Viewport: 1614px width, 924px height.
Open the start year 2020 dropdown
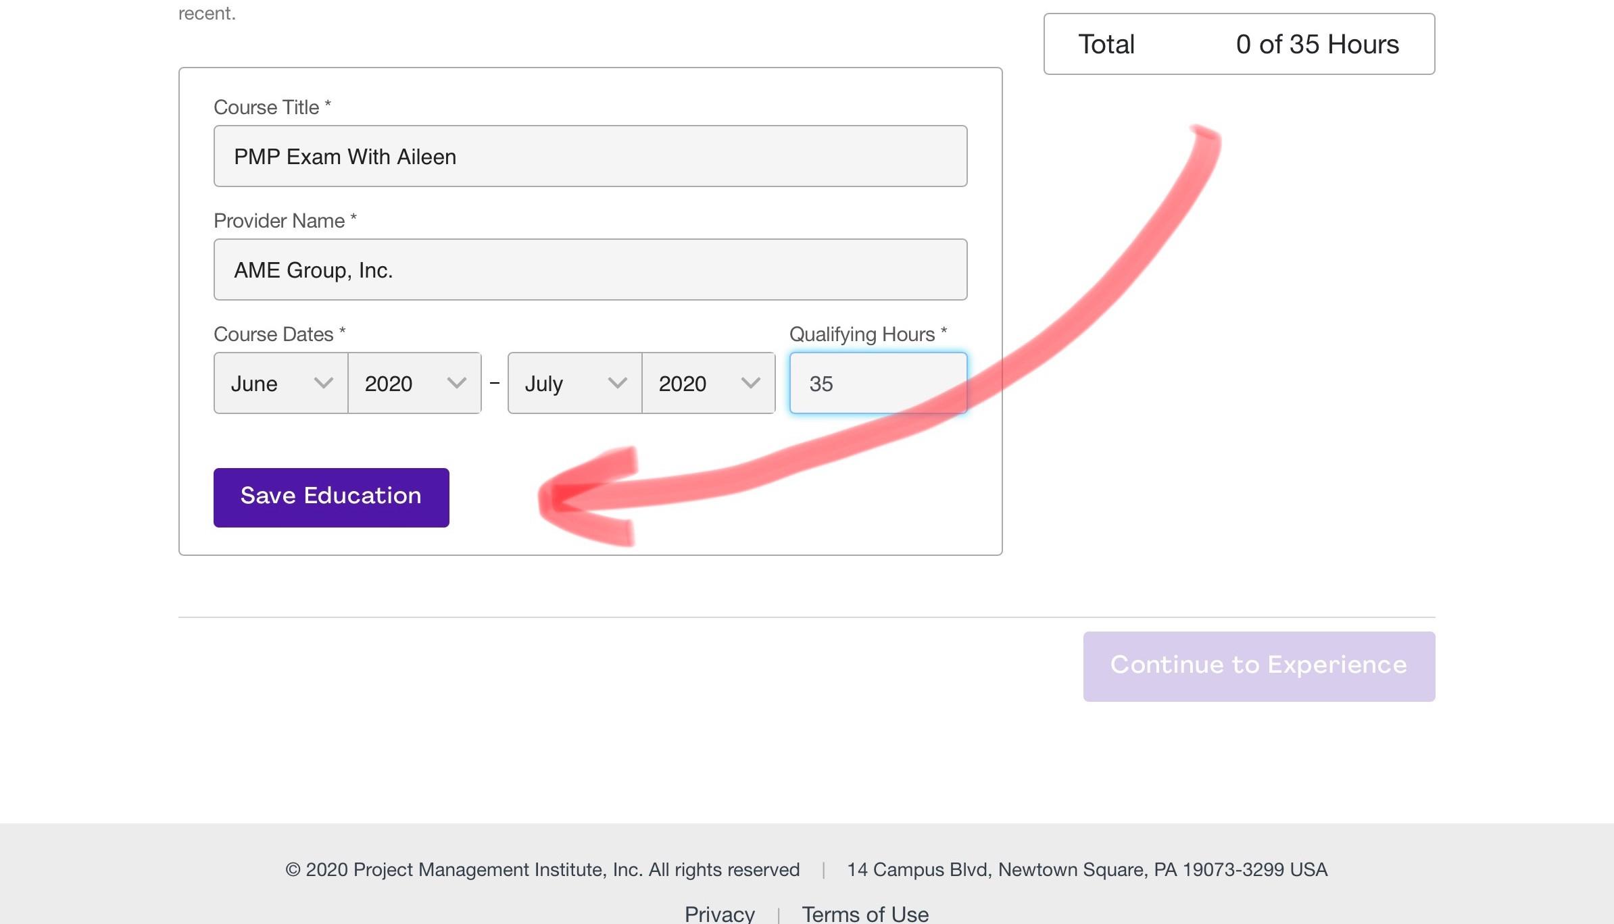[x=414, y=383]
